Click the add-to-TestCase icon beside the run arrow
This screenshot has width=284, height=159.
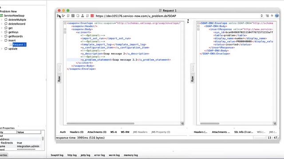63,16
